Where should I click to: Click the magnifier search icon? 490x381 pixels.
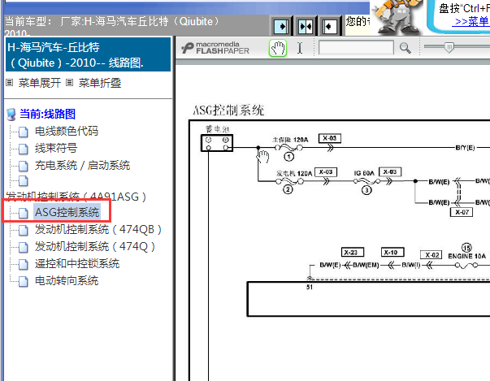tap(405, 48)
